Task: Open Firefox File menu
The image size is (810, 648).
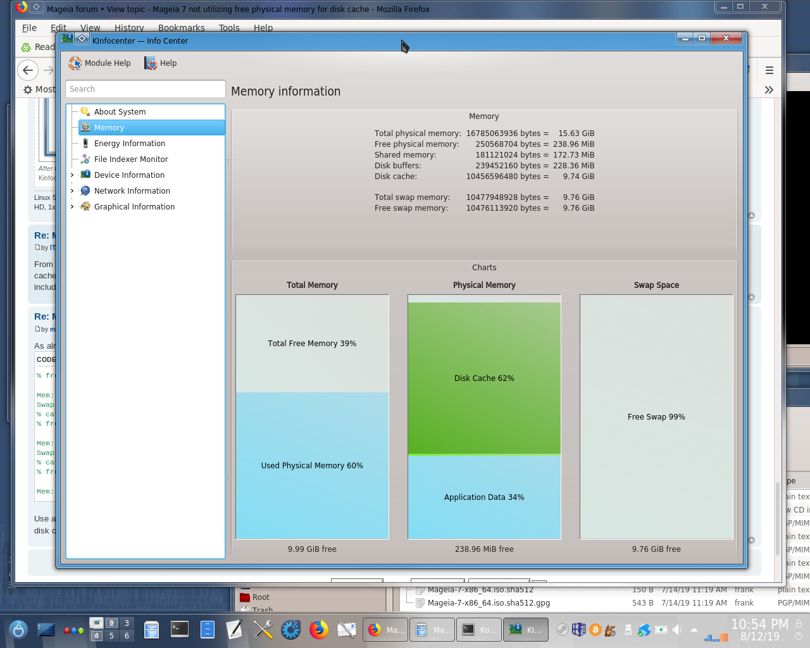Action: tap(30, 28)
